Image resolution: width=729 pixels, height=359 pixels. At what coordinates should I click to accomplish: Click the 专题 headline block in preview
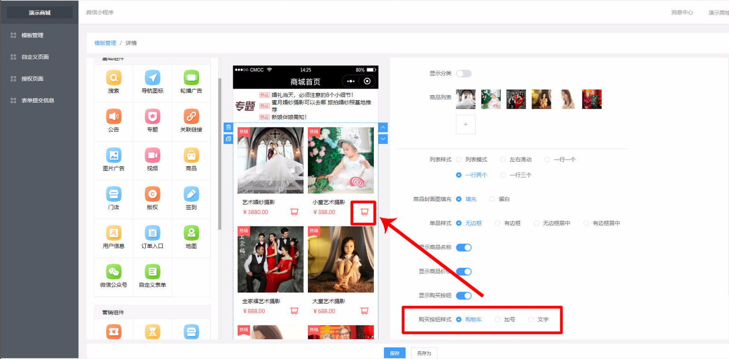point(306,106)
